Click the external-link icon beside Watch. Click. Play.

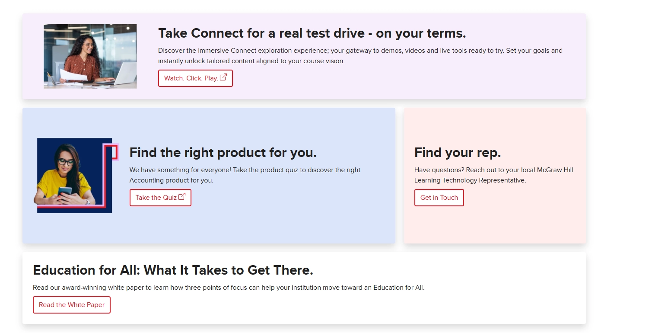[223, 77]
